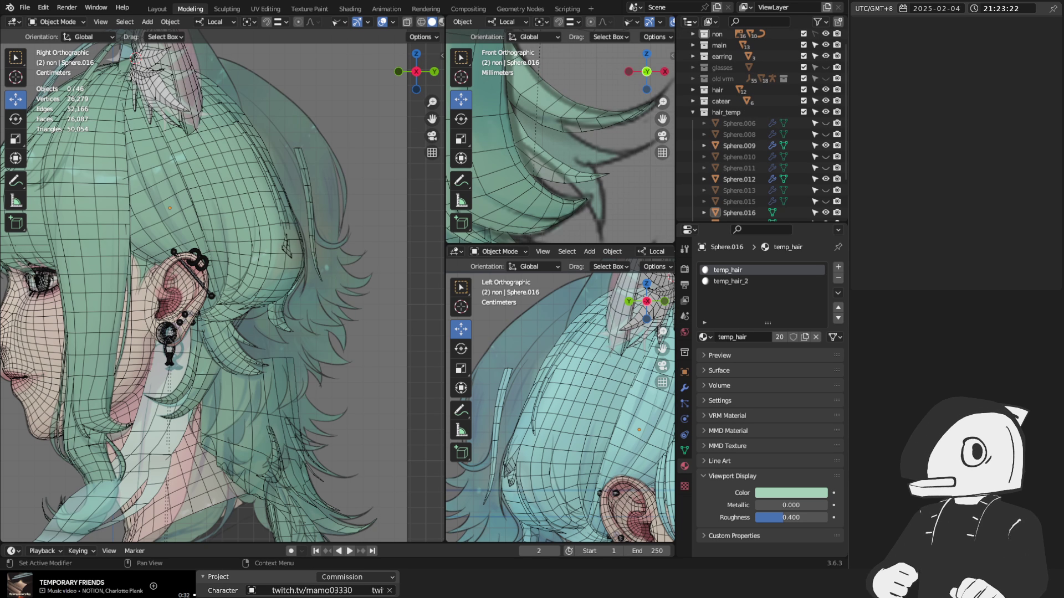
Task: Open Object Mode dropdown in left viewport
Action: [58, 22]
